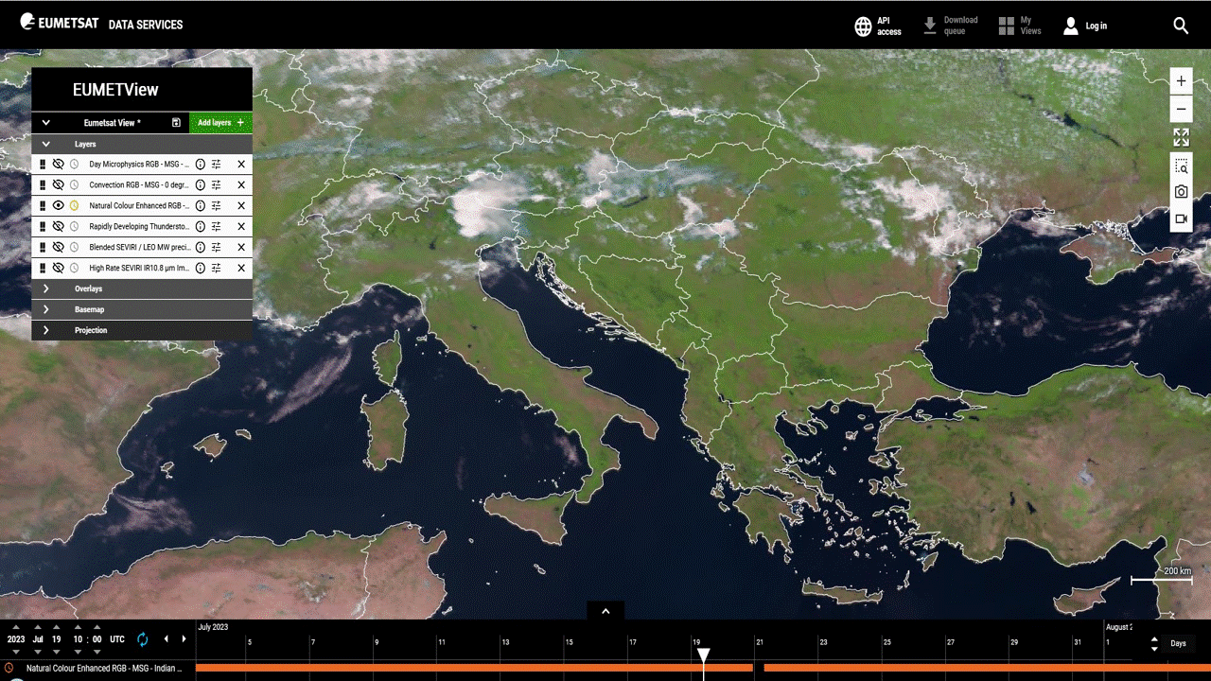Remove the Convection RGB layer

point(241,184)
